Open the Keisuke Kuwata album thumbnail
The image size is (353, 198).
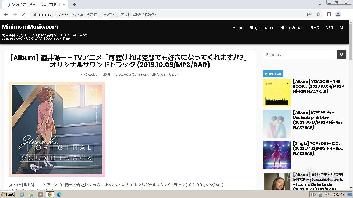coord(277,181)
